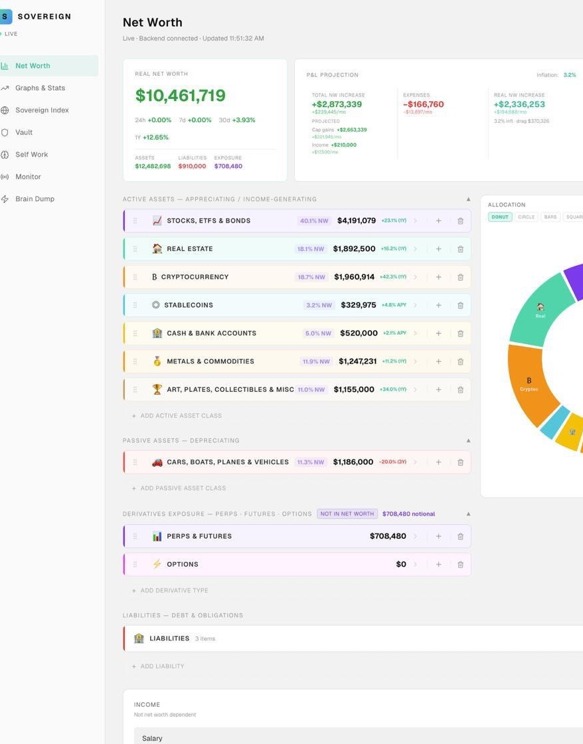Click the Salary entry in the Income panel
This screenshot has width=583, height=744.
tap(152, 738)
